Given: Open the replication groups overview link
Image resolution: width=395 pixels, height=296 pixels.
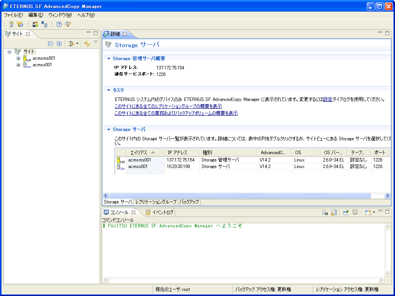Looking at the screenshot, I should click(x=168, y=106).
